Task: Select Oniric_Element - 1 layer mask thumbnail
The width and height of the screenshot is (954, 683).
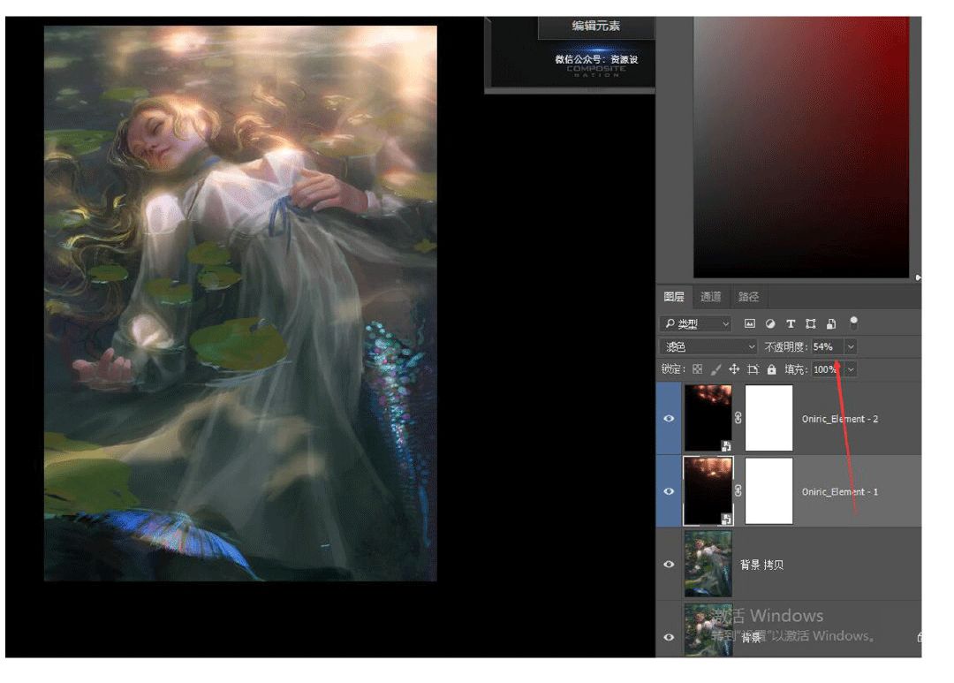Action: (x=769, y=490)
